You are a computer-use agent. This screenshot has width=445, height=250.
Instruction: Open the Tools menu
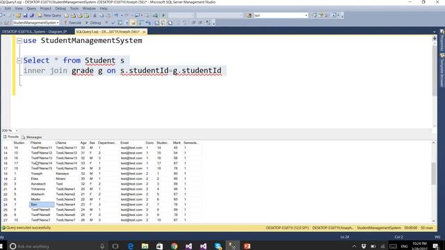(74, 8)
